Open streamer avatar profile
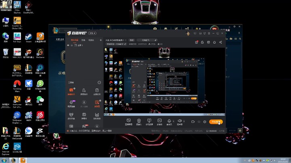Screen dimensions: 291x163 pos(188,33)
